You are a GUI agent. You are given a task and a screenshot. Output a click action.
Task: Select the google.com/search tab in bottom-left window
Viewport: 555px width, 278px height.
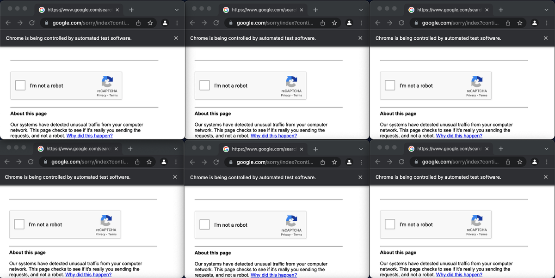pos(77,149)
